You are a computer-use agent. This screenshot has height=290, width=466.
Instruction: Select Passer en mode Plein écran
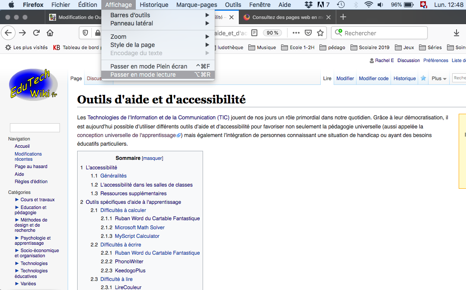pos(158,66)
